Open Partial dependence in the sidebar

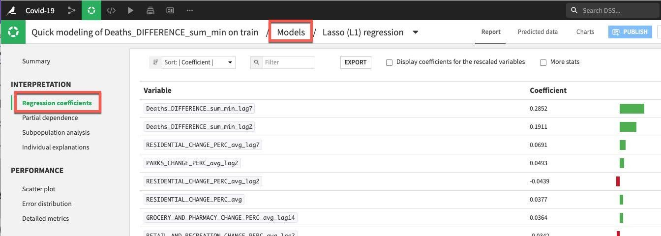[x=50, y=118]
